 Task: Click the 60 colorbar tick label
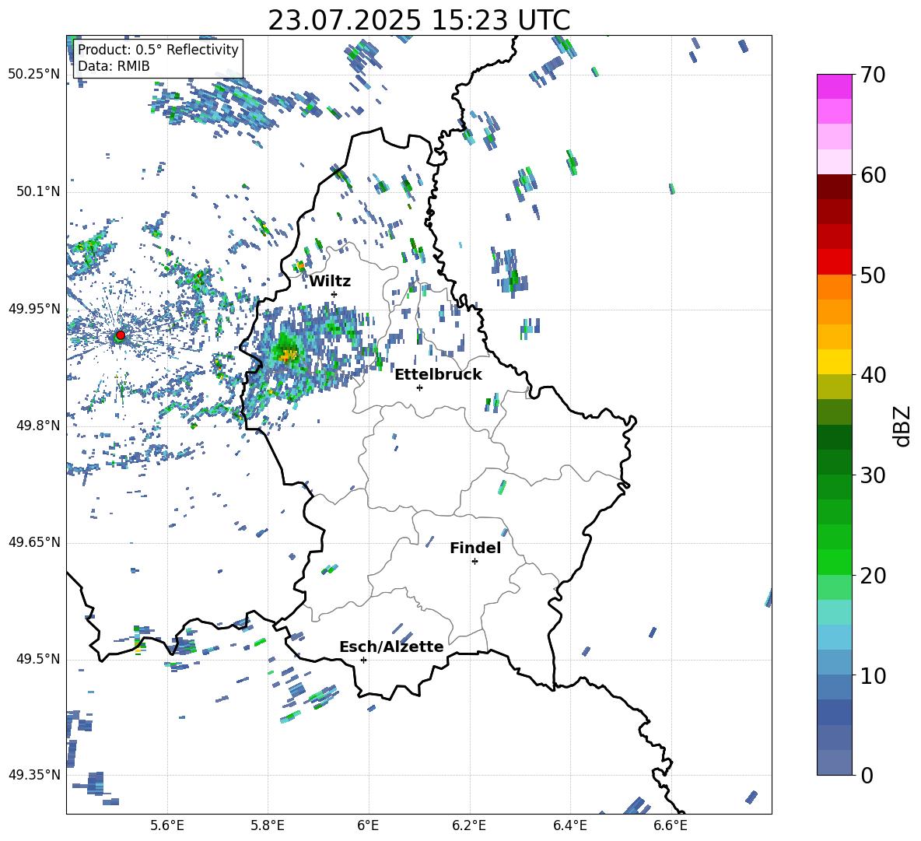873,175
